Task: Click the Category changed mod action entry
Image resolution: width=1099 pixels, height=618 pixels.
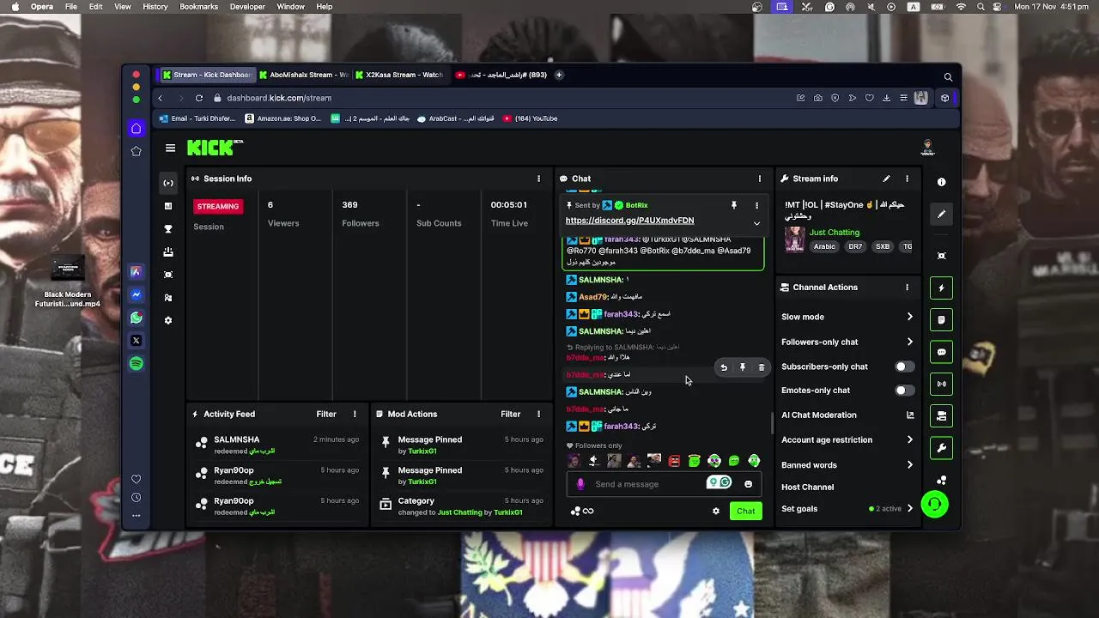Action: click(x=462, y=506)
